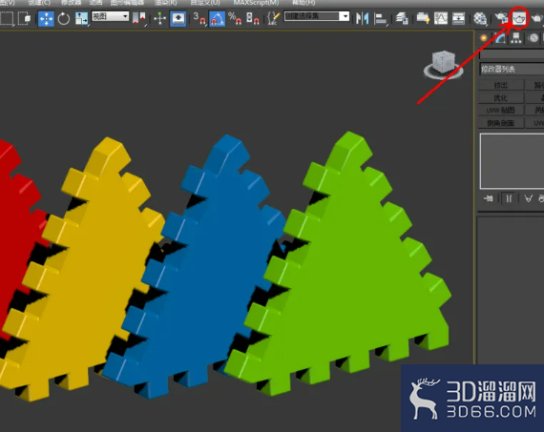Switch to the Hierarchy command panel tab

[516, 38]
